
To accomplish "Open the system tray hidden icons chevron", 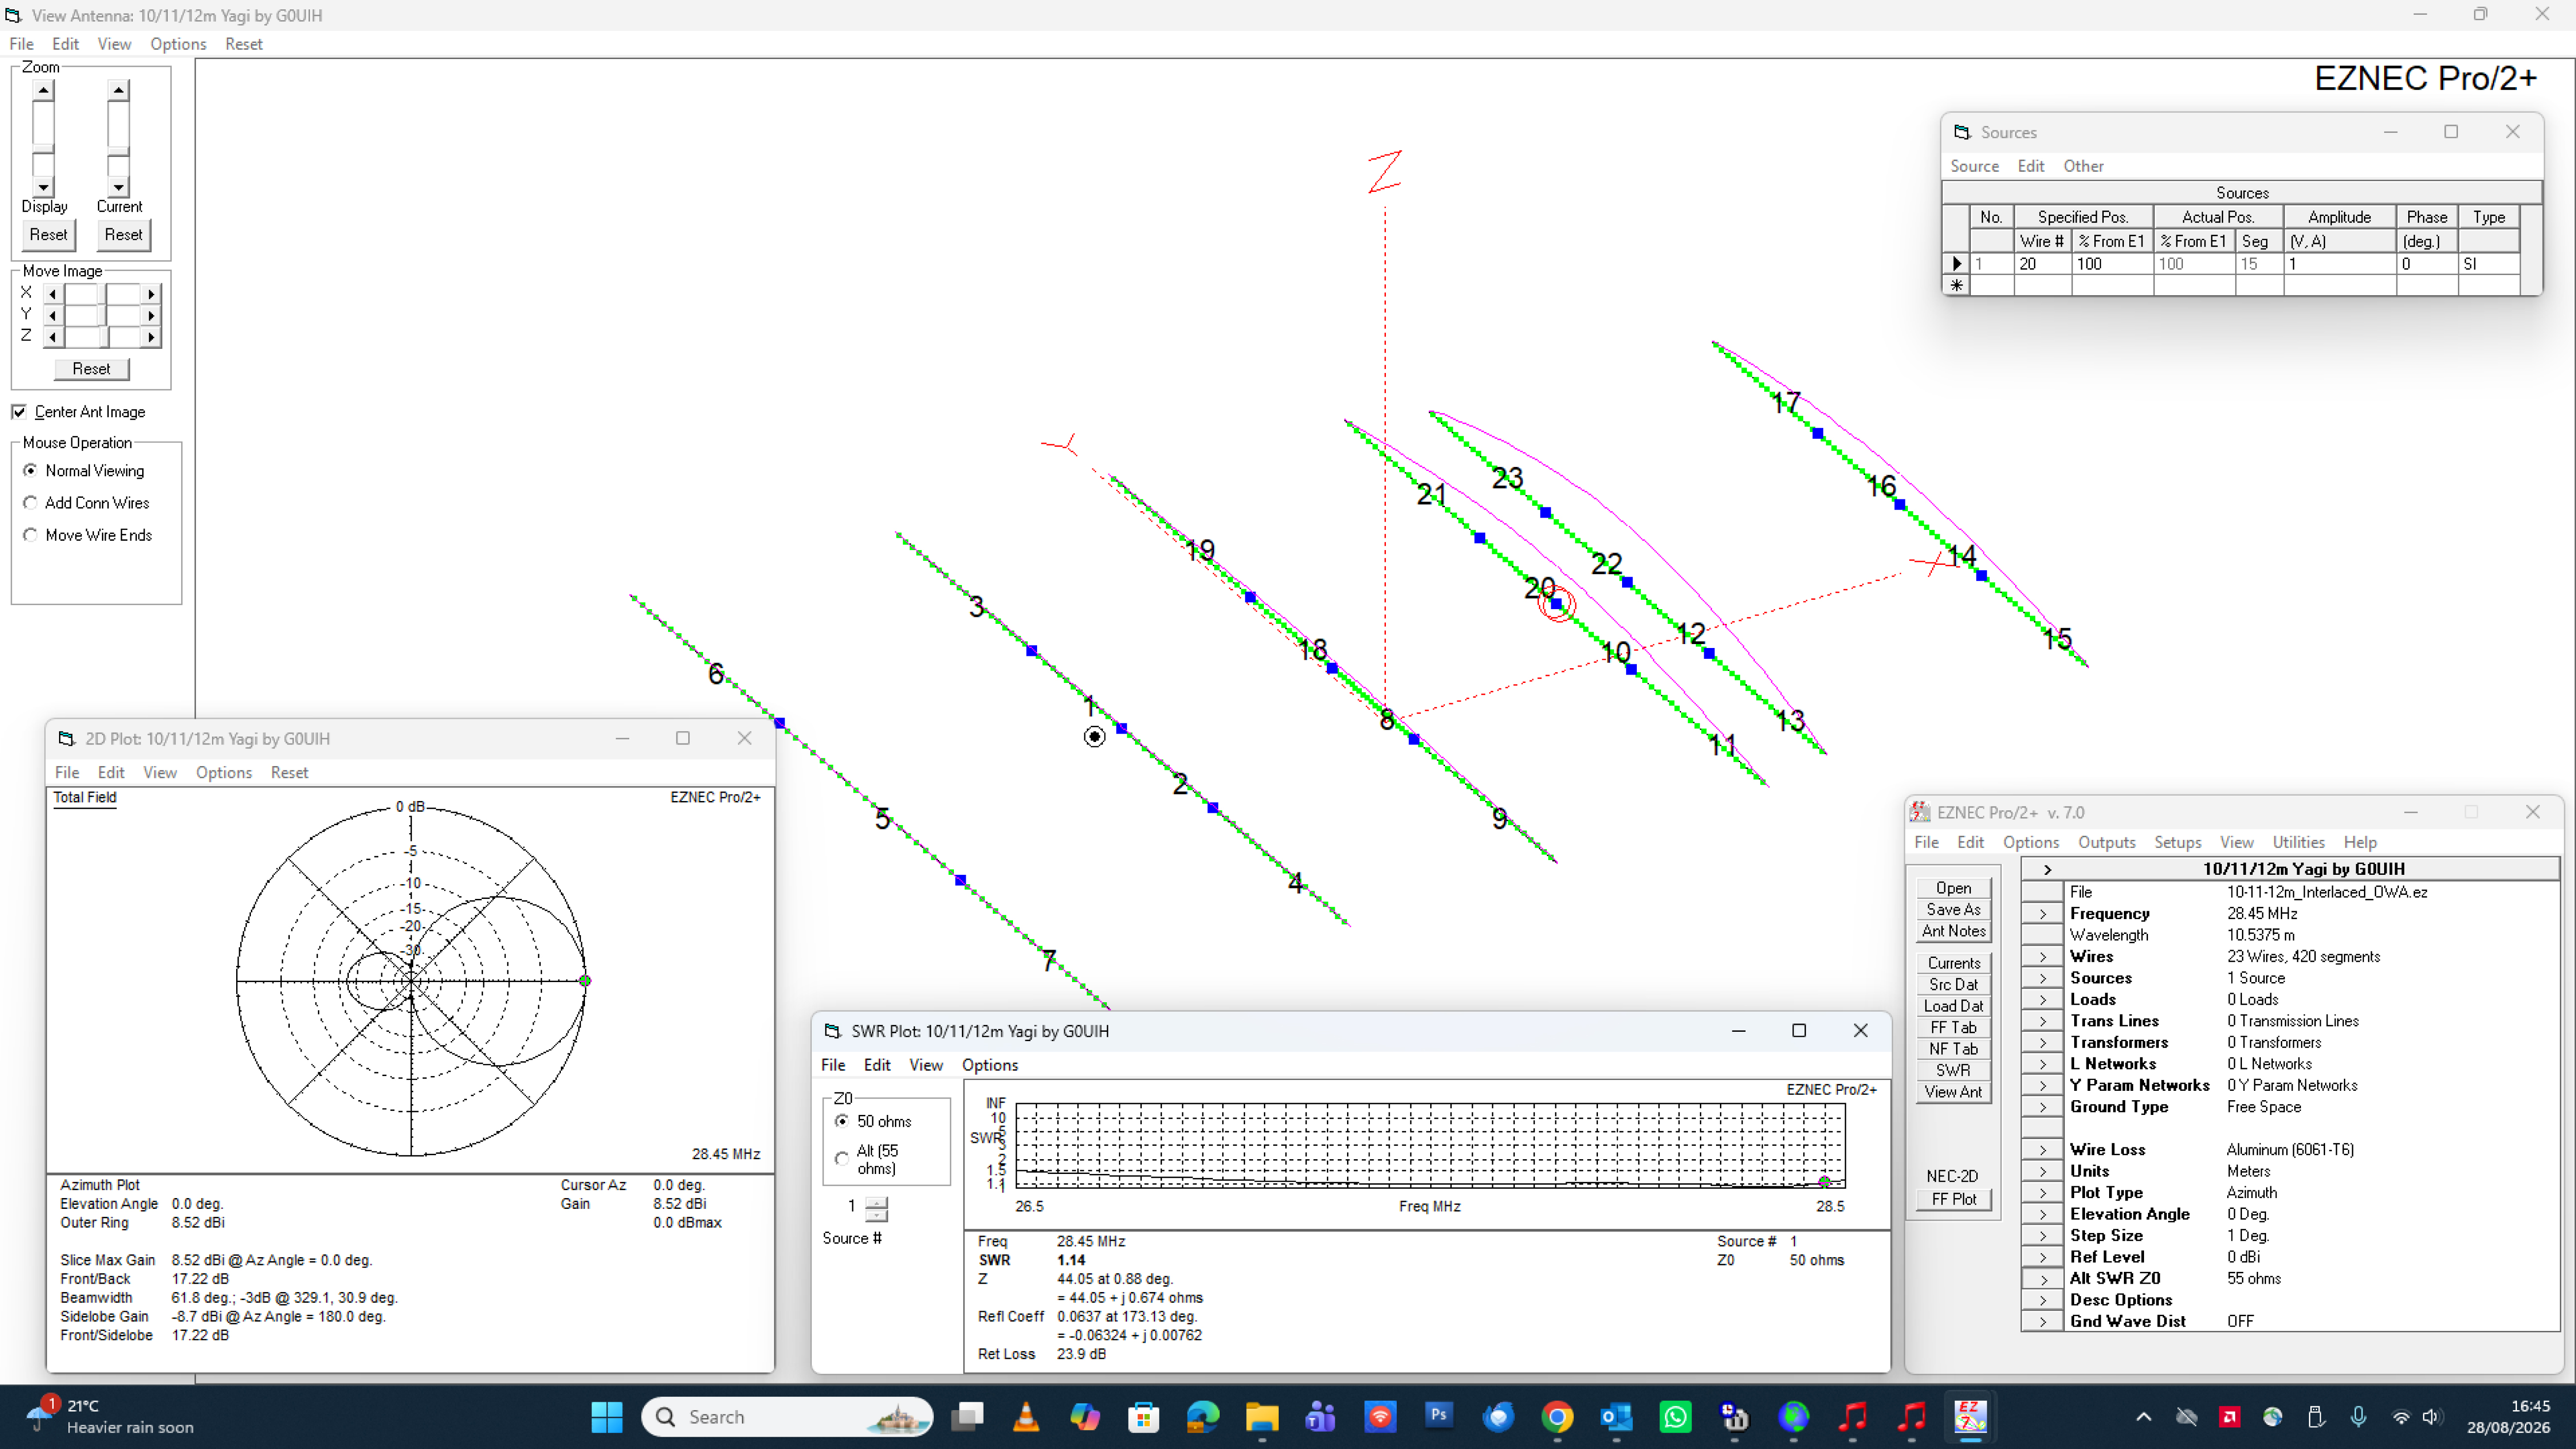I will point(2143,1416).
